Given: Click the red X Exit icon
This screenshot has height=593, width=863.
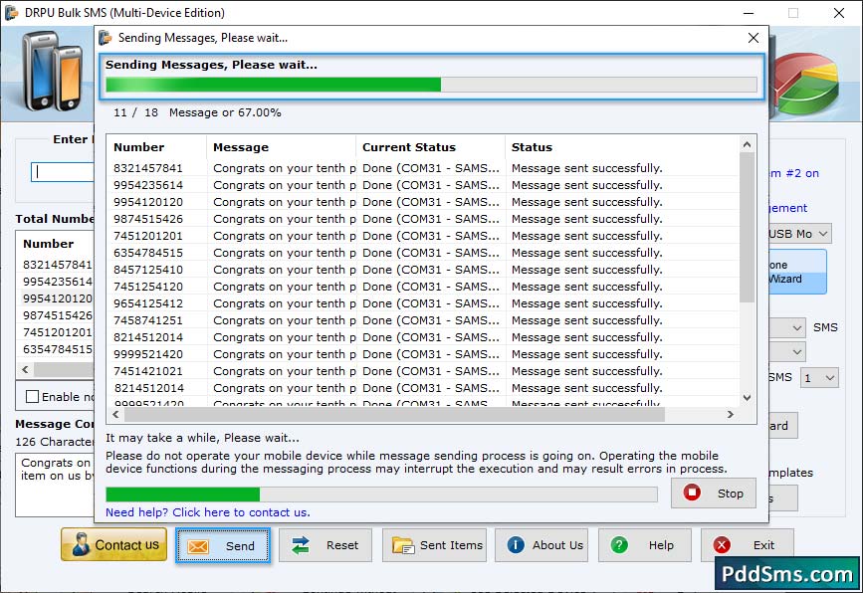Looking at the screenshot, I should pyautogui.click(x=722, y=544).
